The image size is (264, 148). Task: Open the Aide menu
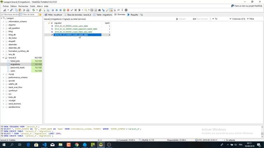pos(46,6)
